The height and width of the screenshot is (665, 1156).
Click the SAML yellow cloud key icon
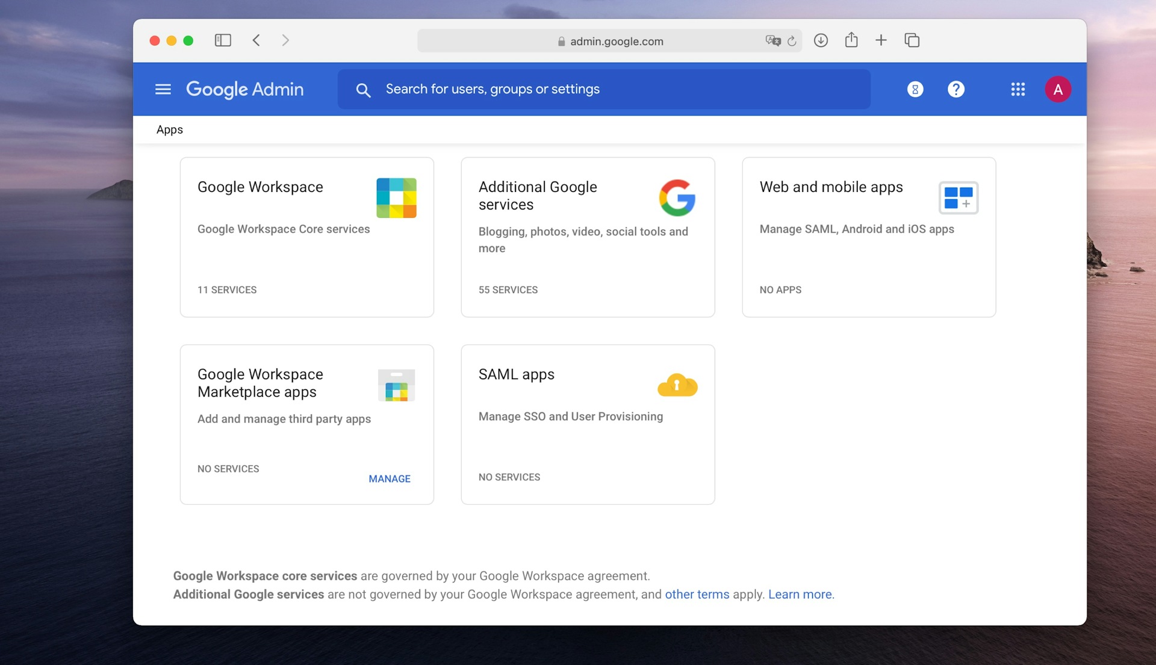[677, 385]
